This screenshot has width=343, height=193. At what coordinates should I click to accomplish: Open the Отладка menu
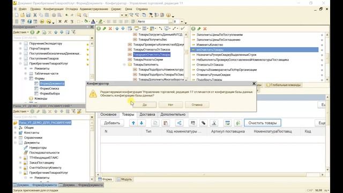(x=71, y=9)
